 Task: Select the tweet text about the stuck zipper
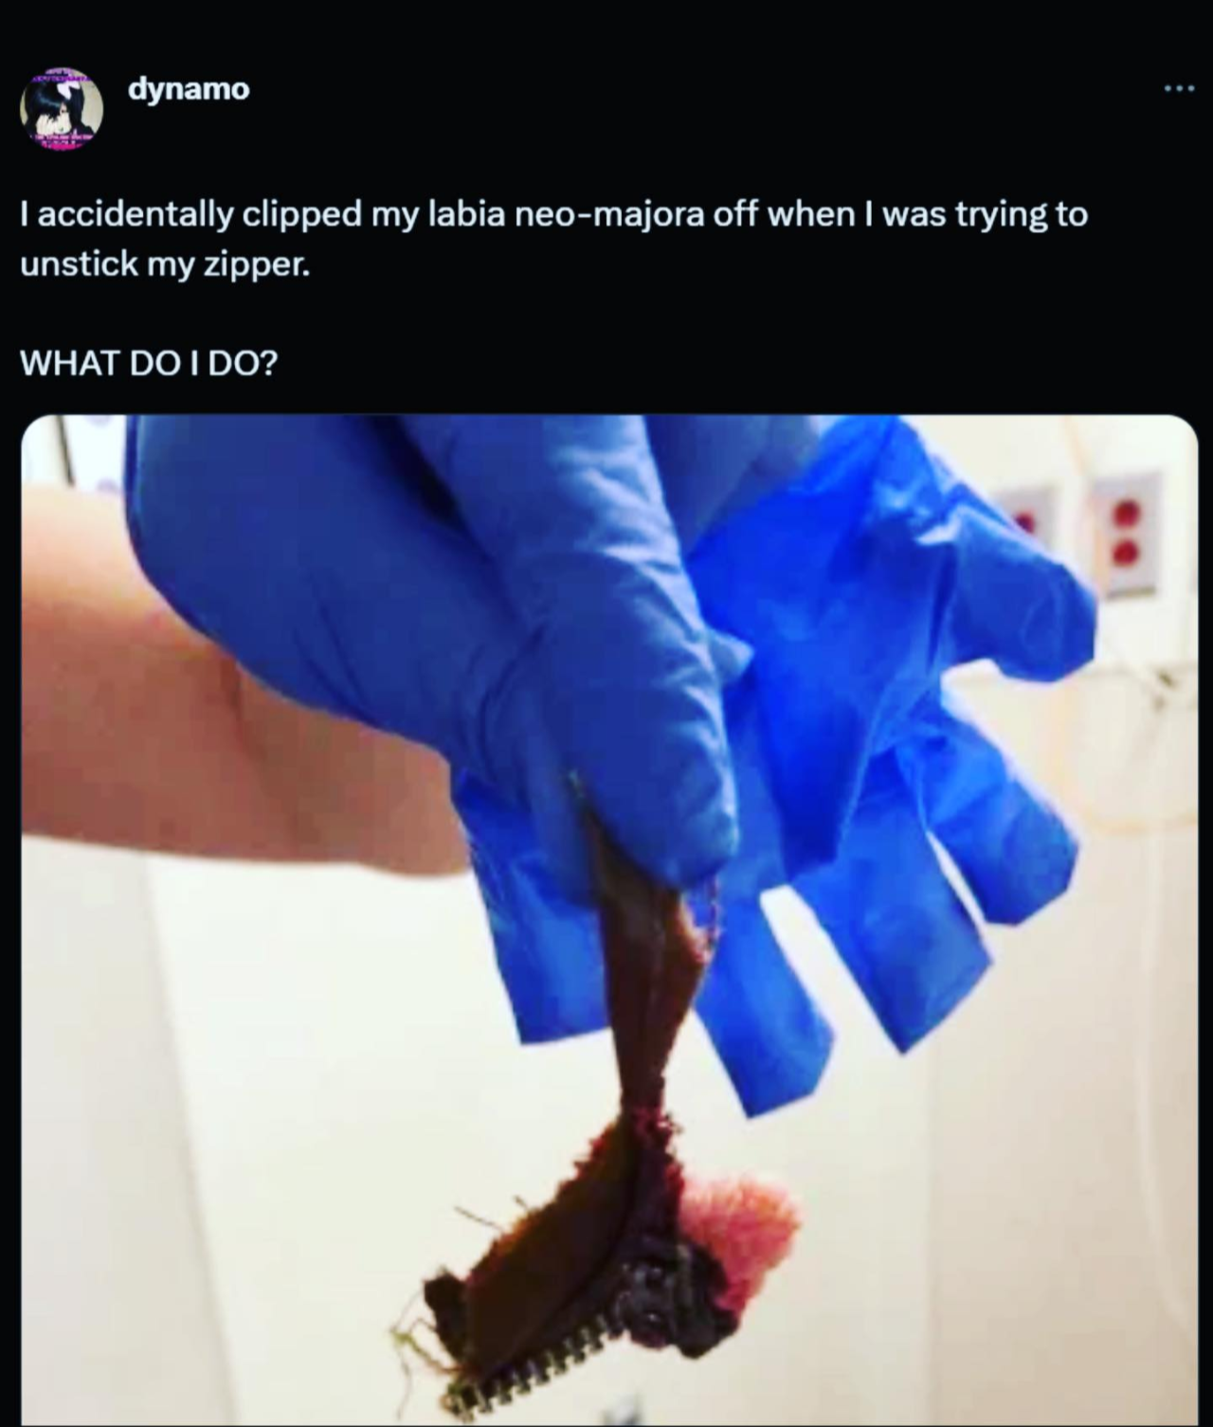(553, 240)
